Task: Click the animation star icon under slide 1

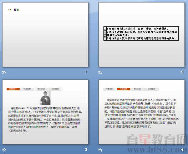Action: pyautogui.click(x=4, y=72)
